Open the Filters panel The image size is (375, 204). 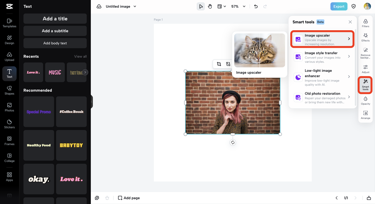tap(365, 23)
